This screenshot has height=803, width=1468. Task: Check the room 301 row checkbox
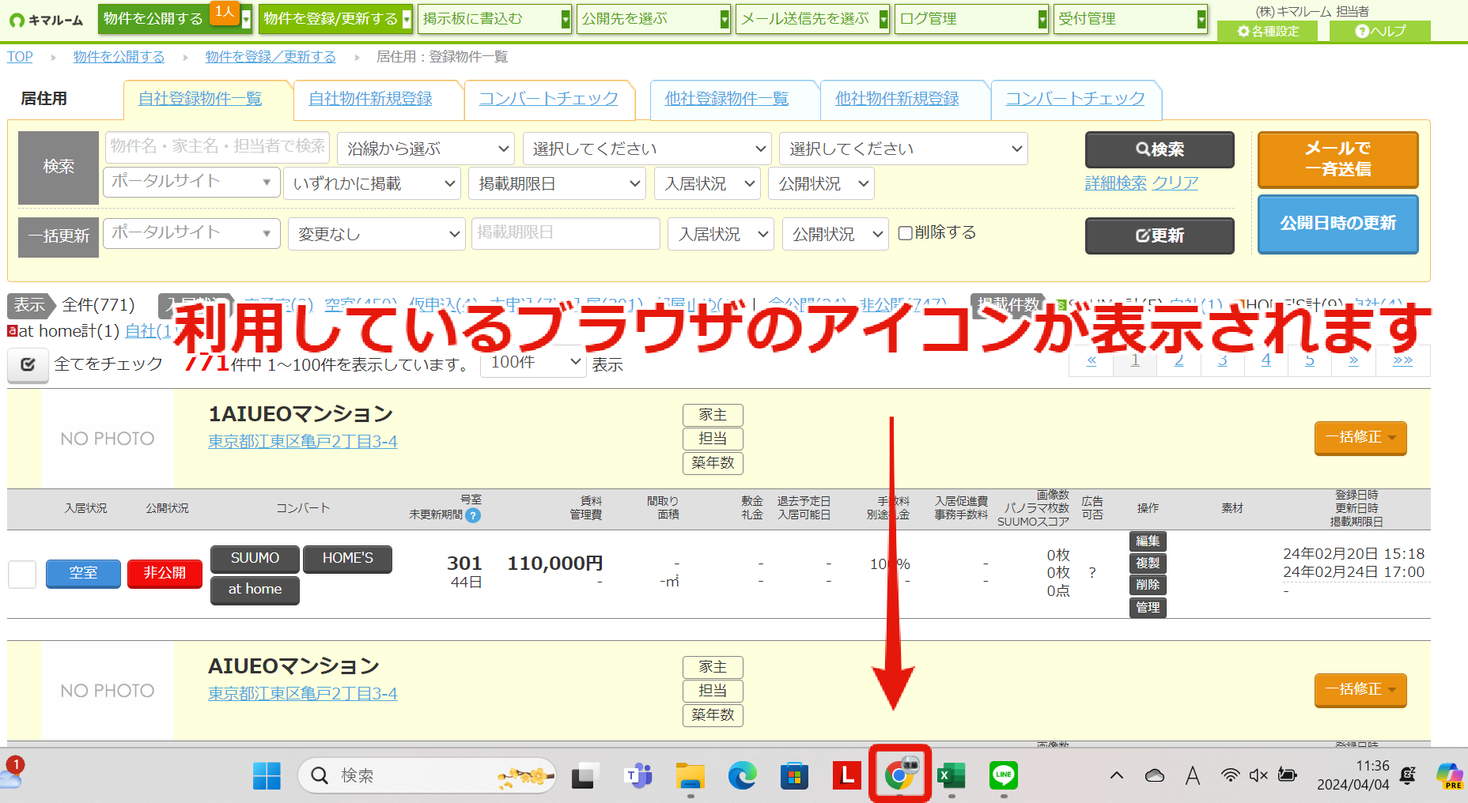coord(22,574)
